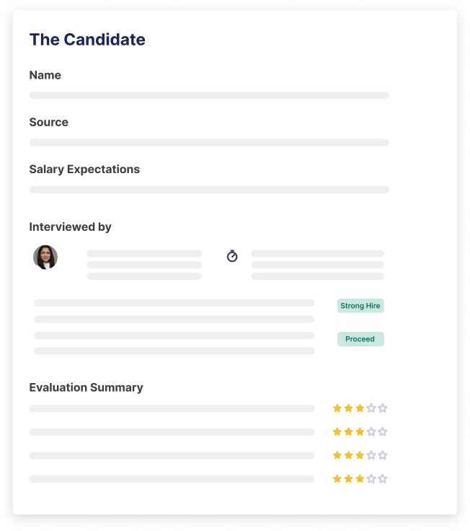
Task: Click the Name field placeholder bar
Action: tap(209, 95)
